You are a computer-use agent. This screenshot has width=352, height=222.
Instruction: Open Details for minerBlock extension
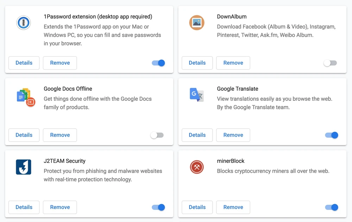point(197,207)
